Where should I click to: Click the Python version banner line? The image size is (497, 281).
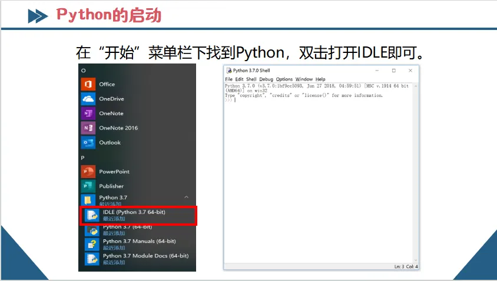click(317, 88)
